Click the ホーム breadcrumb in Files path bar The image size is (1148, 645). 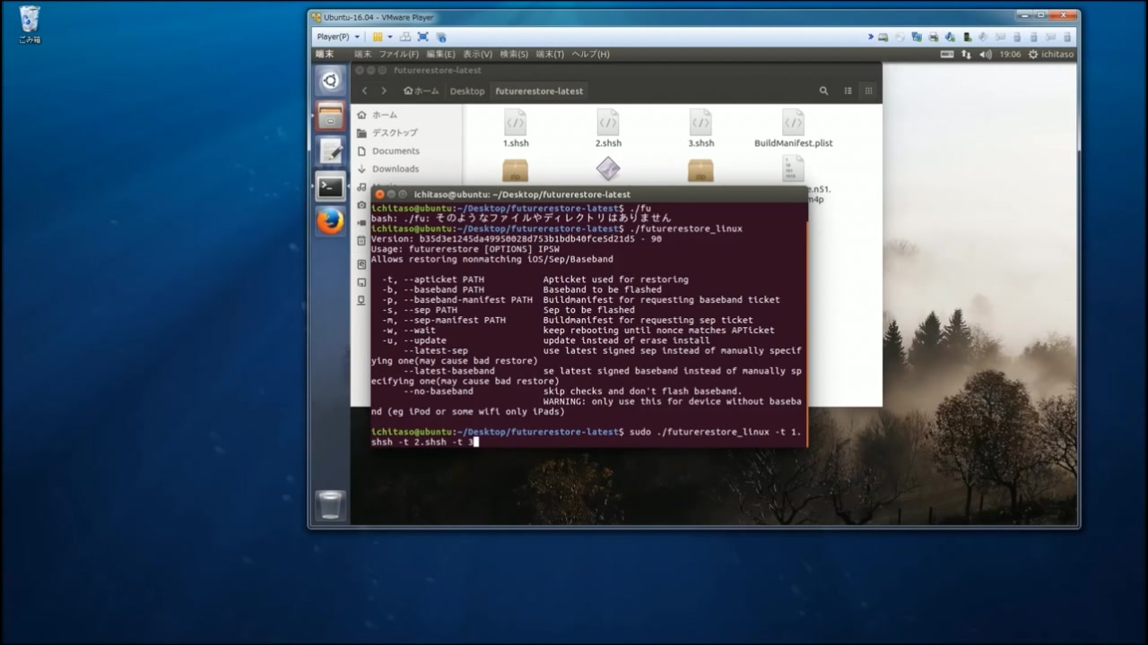tap(421, 90)
